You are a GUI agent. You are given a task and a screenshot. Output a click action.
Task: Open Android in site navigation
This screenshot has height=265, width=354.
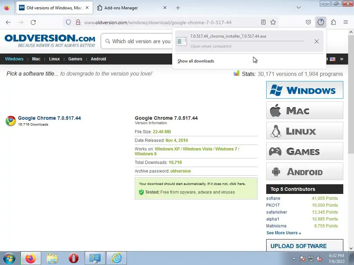99,59
